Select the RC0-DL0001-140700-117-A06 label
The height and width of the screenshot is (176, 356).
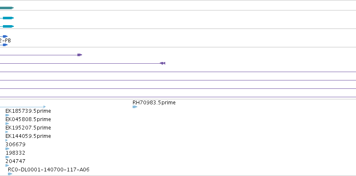49,170
